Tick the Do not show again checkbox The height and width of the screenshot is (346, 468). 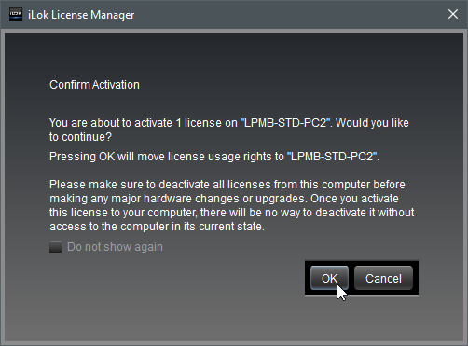[56, 247]
